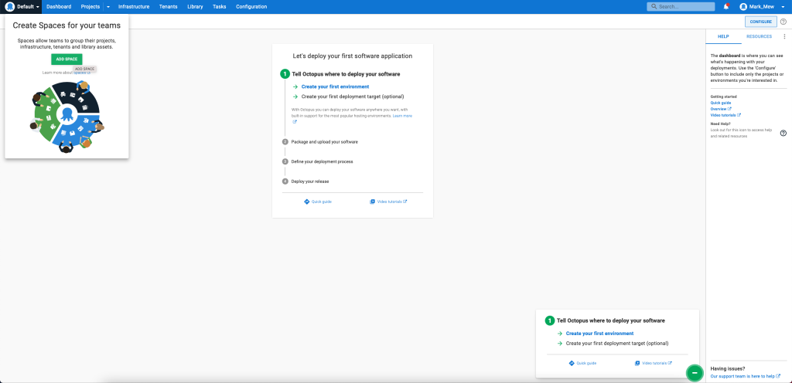The height and width of the screenshot is (383, 792).
Task: Click 'Our support team is here to help'
Action: (x=745, y=376)
